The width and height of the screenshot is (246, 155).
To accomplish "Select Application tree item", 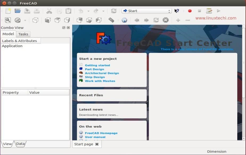I will click(x=12, y=46).
